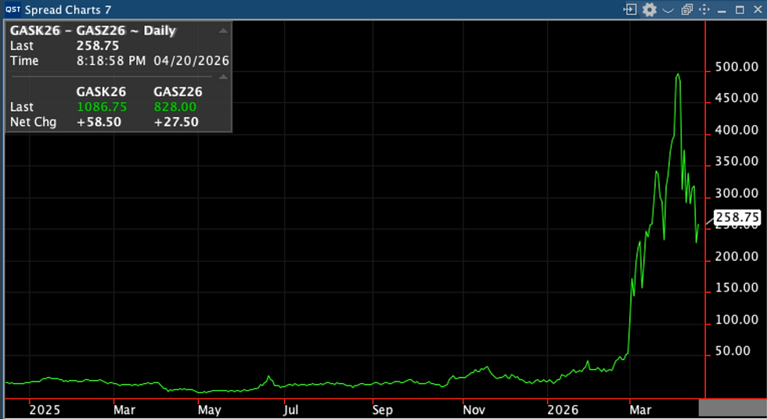This screenshot has height=419, width=767.
Task: Expand the chevron dropdown beside the gear
Action: [668, 9]
